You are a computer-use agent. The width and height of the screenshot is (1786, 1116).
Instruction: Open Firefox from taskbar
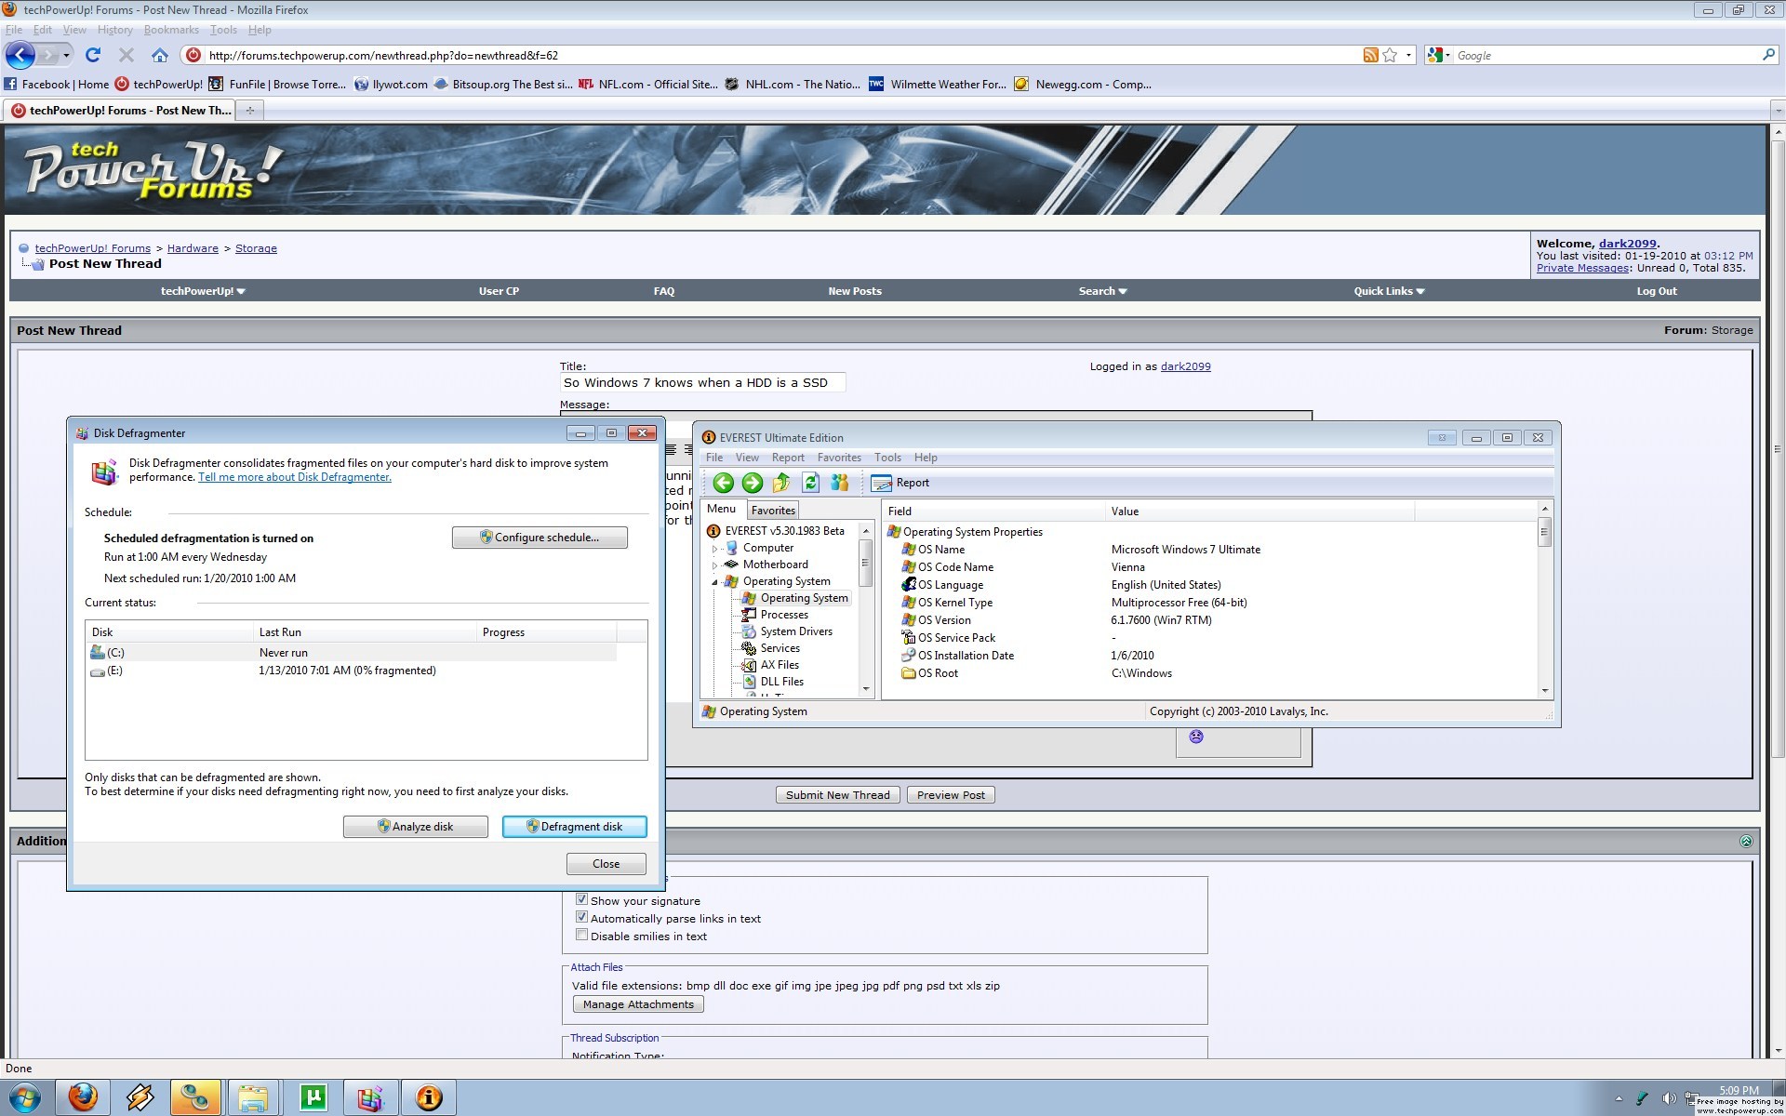[x=83, y=1097]
